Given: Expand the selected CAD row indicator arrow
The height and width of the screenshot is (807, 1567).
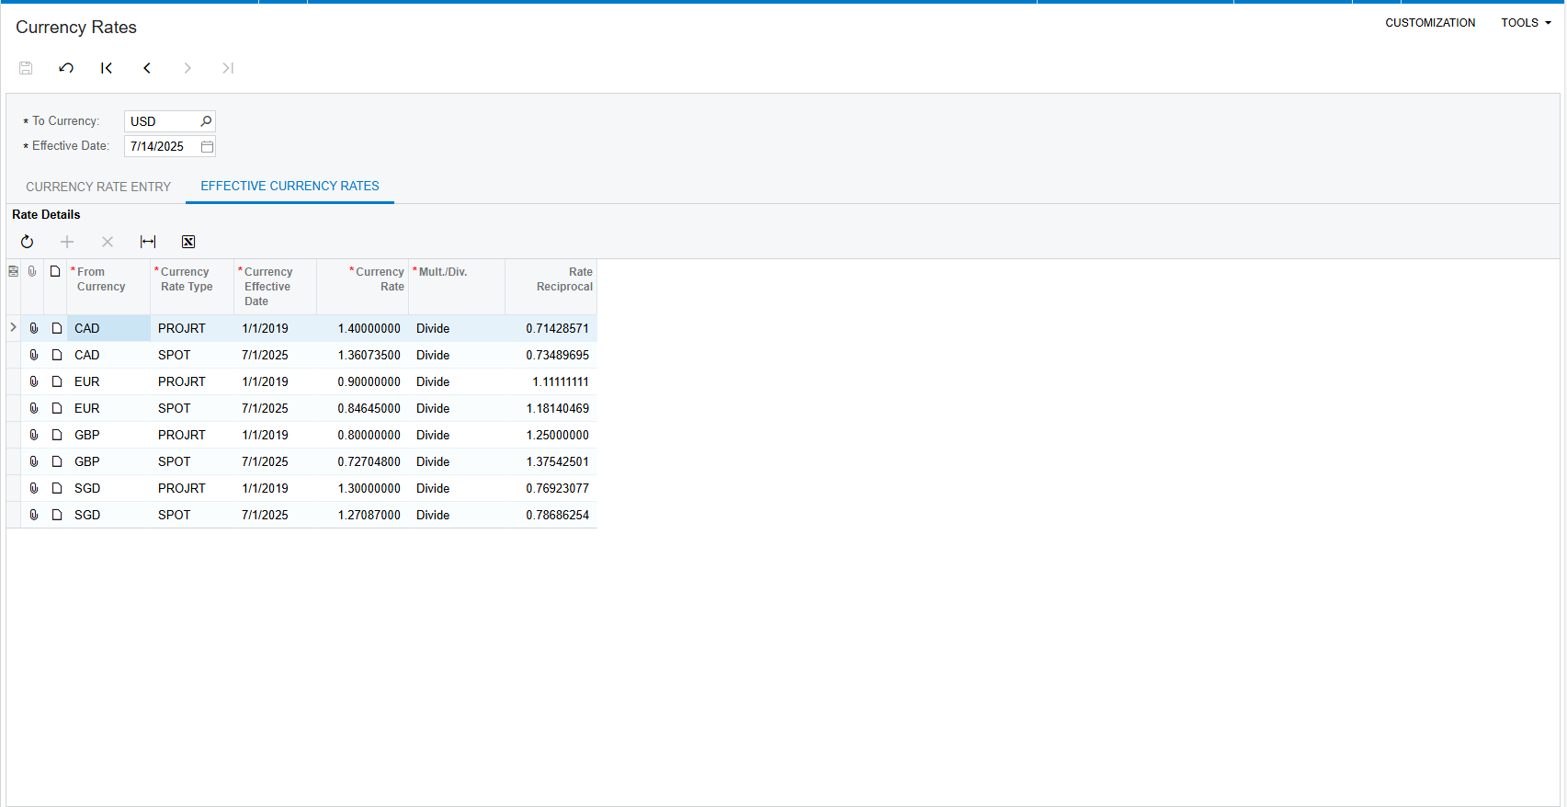Looking at the screenshot, I should (13, 327).
